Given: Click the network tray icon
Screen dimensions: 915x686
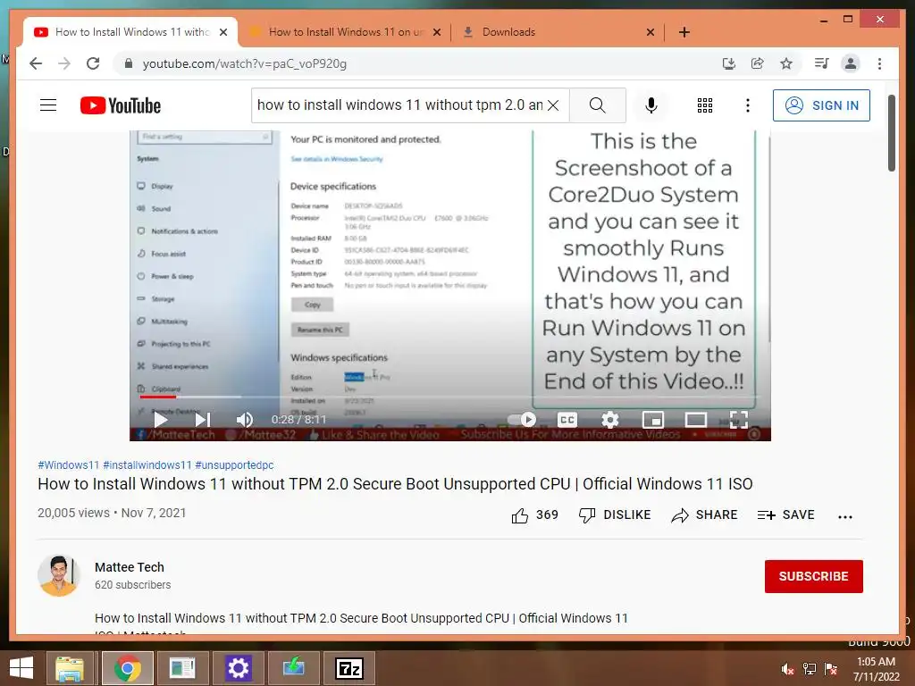Looking at the screenshot, I should (x=810, y=669).
